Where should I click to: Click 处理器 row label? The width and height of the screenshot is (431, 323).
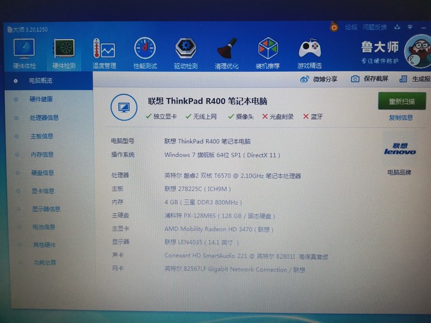click(x=120, y=175)
